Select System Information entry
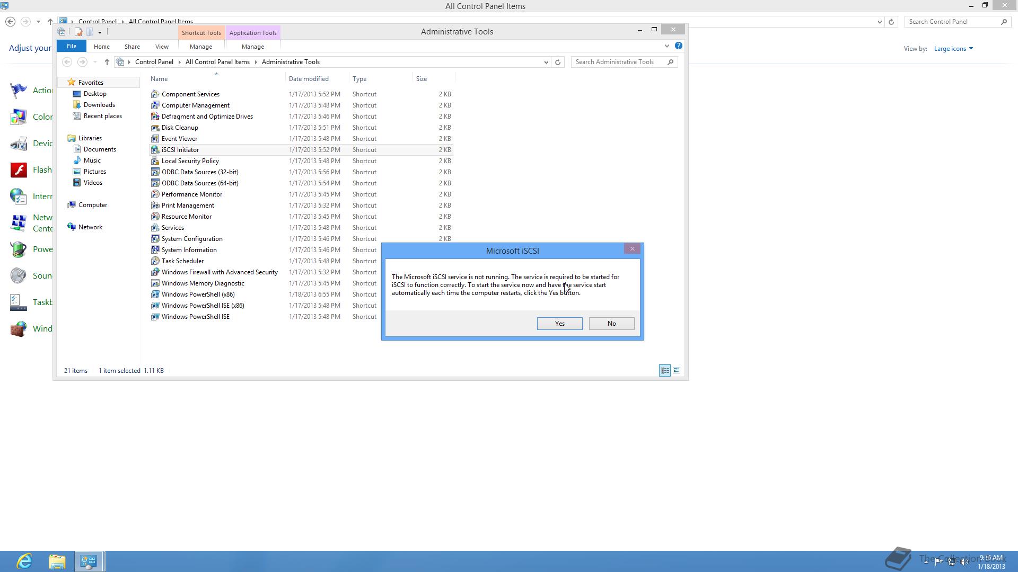1018x572 pixels. click(189, 250)
